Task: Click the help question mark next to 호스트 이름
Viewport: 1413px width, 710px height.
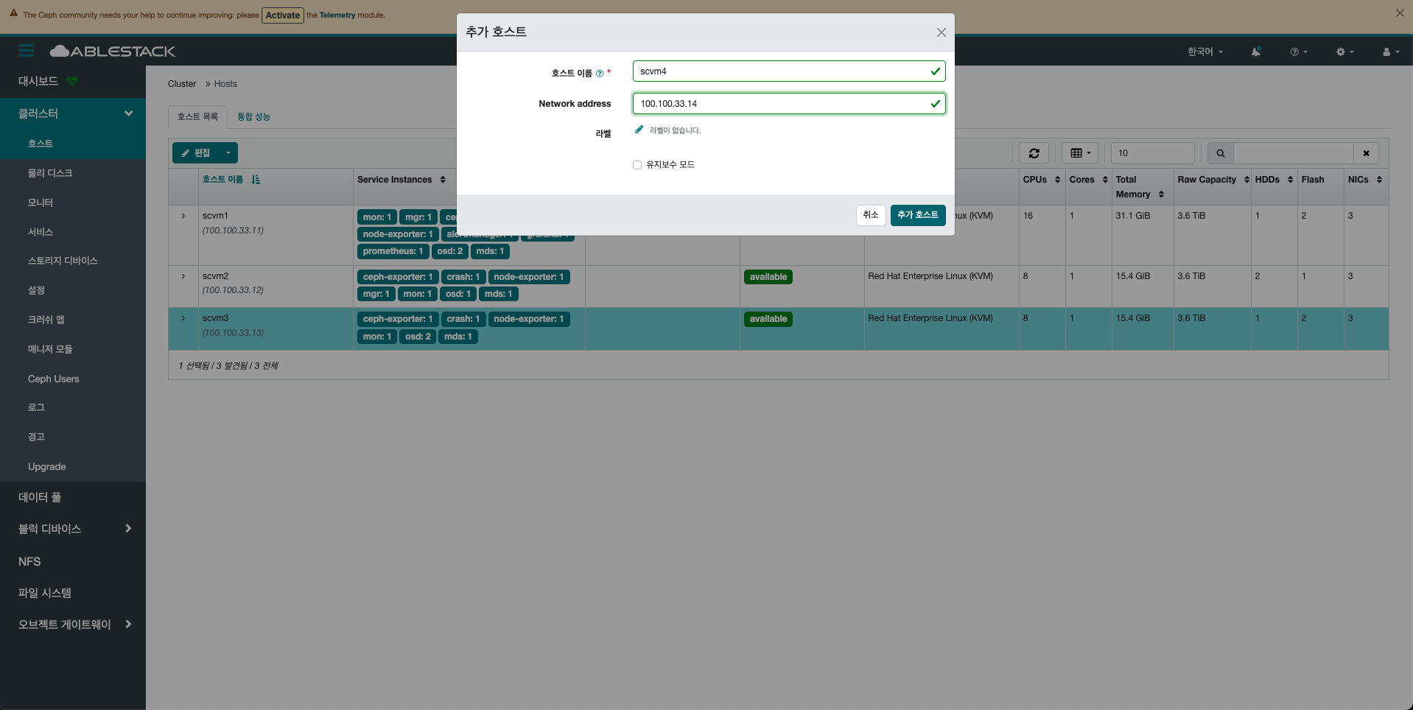Action: pyautogui.click(x=599, y=74)
